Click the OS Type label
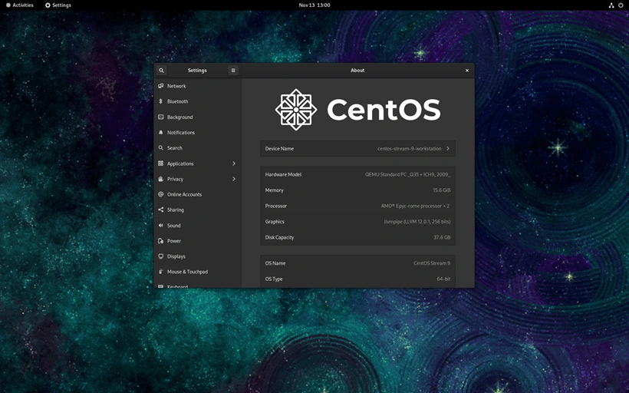629x393 pixels. coord(274,279)
